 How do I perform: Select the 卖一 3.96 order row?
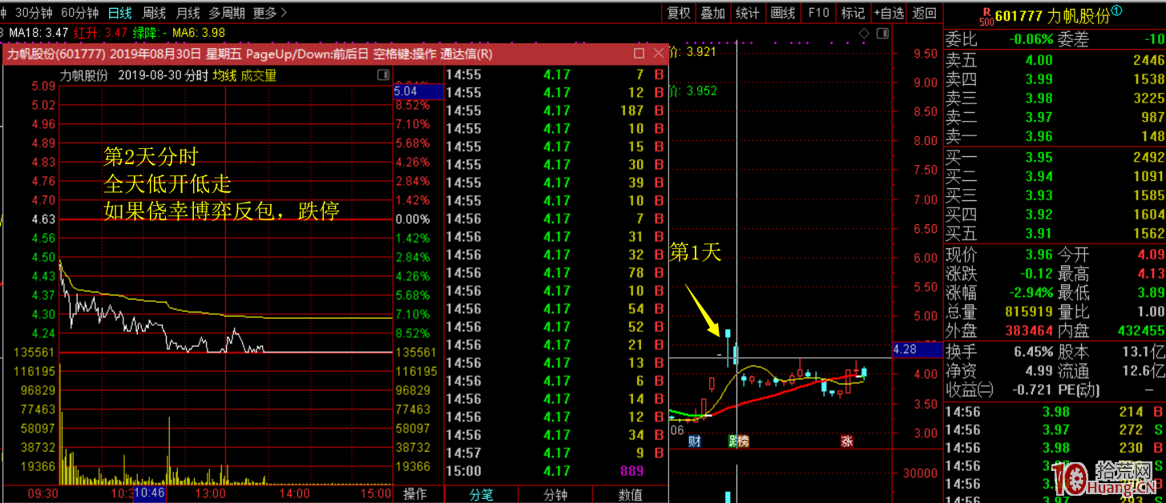(1055, 136)
